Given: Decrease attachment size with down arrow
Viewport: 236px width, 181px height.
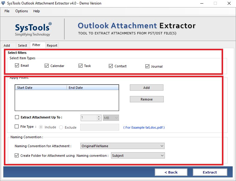Looking at the screenshot, I should point(99,119).
